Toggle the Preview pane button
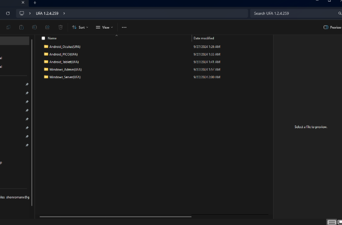Screen dimensions: 342x225 pos(332,28)
